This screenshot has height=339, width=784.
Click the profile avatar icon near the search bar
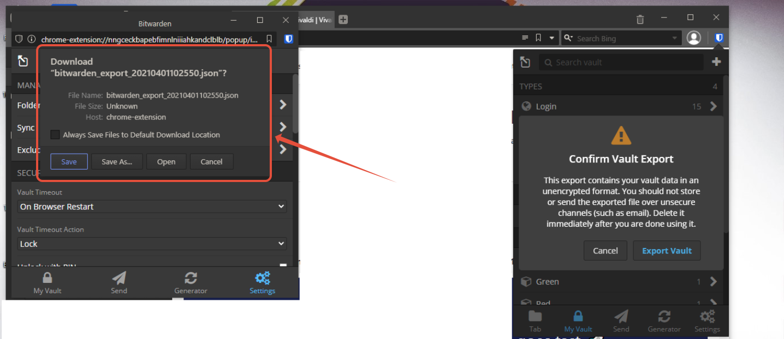[x=693, y=38]
